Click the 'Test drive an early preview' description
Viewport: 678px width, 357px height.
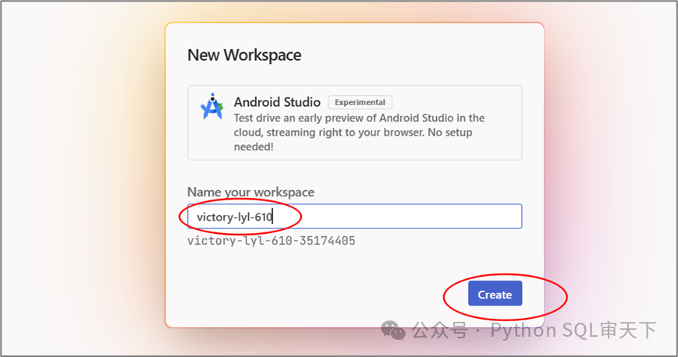click(x=359, y=133)
